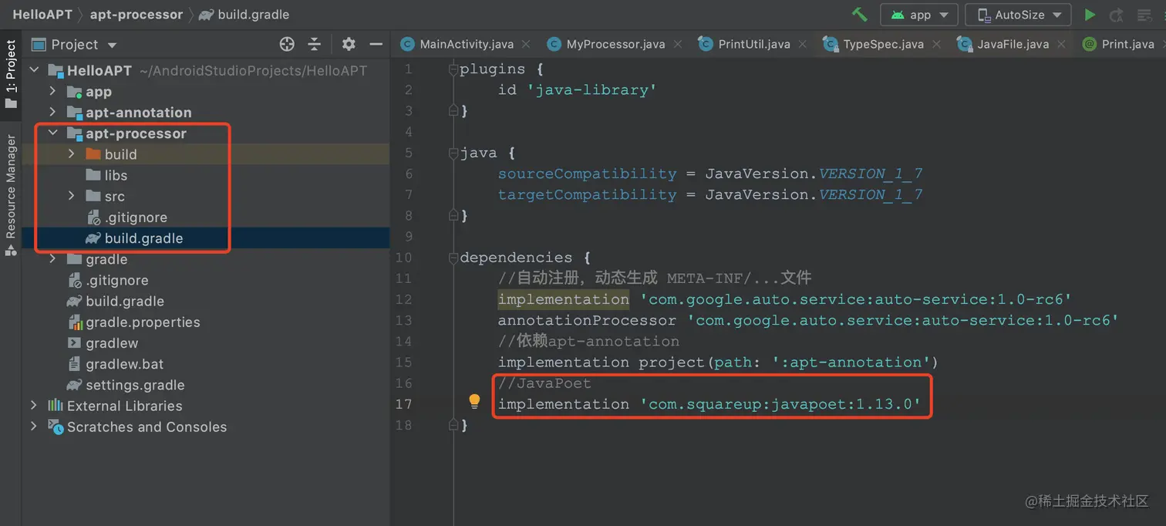Fold the java block at line 5

coord(453,153)
